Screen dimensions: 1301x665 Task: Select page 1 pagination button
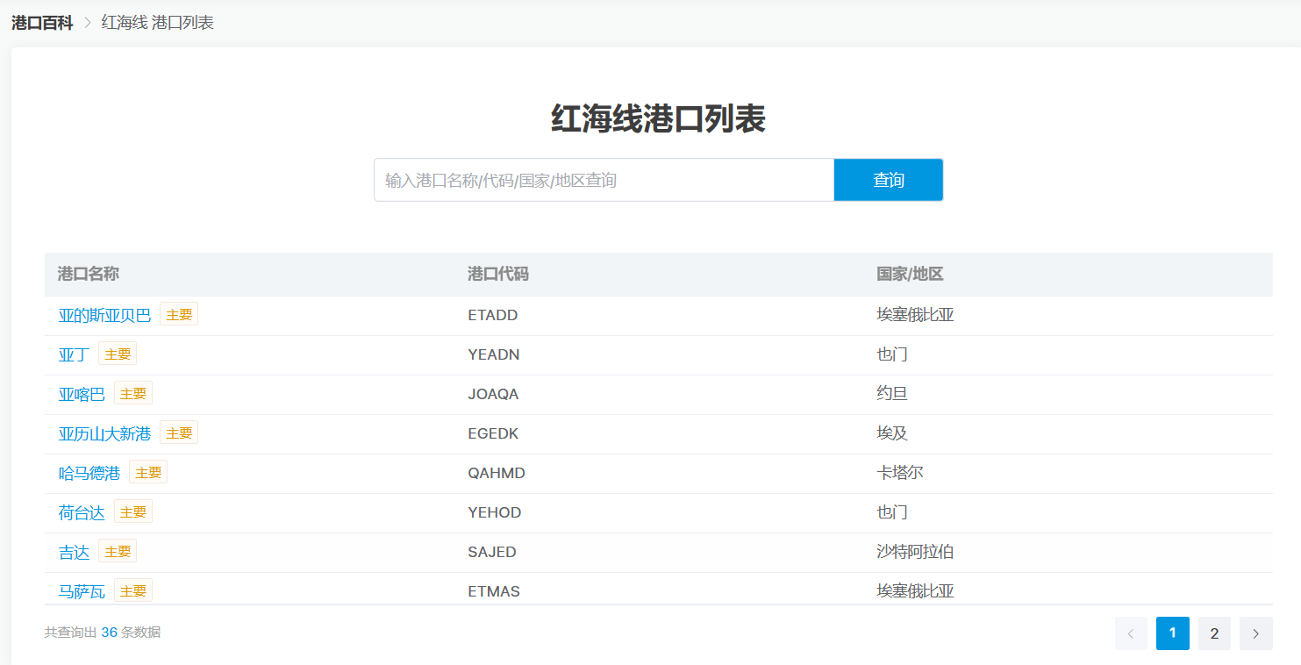(1172, 633)
